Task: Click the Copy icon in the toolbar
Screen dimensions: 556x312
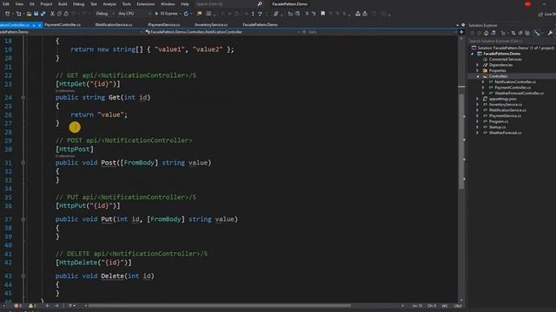Action: pyautogui.click(x=59, y=14)
